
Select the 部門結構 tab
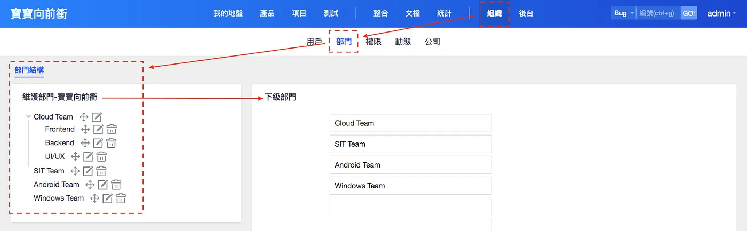point(29,70)
